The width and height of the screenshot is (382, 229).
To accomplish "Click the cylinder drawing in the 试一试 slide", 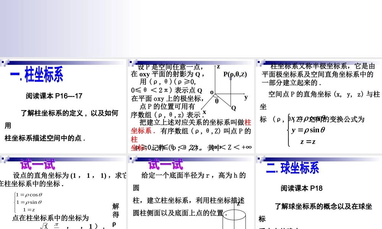I will [234, 218].
